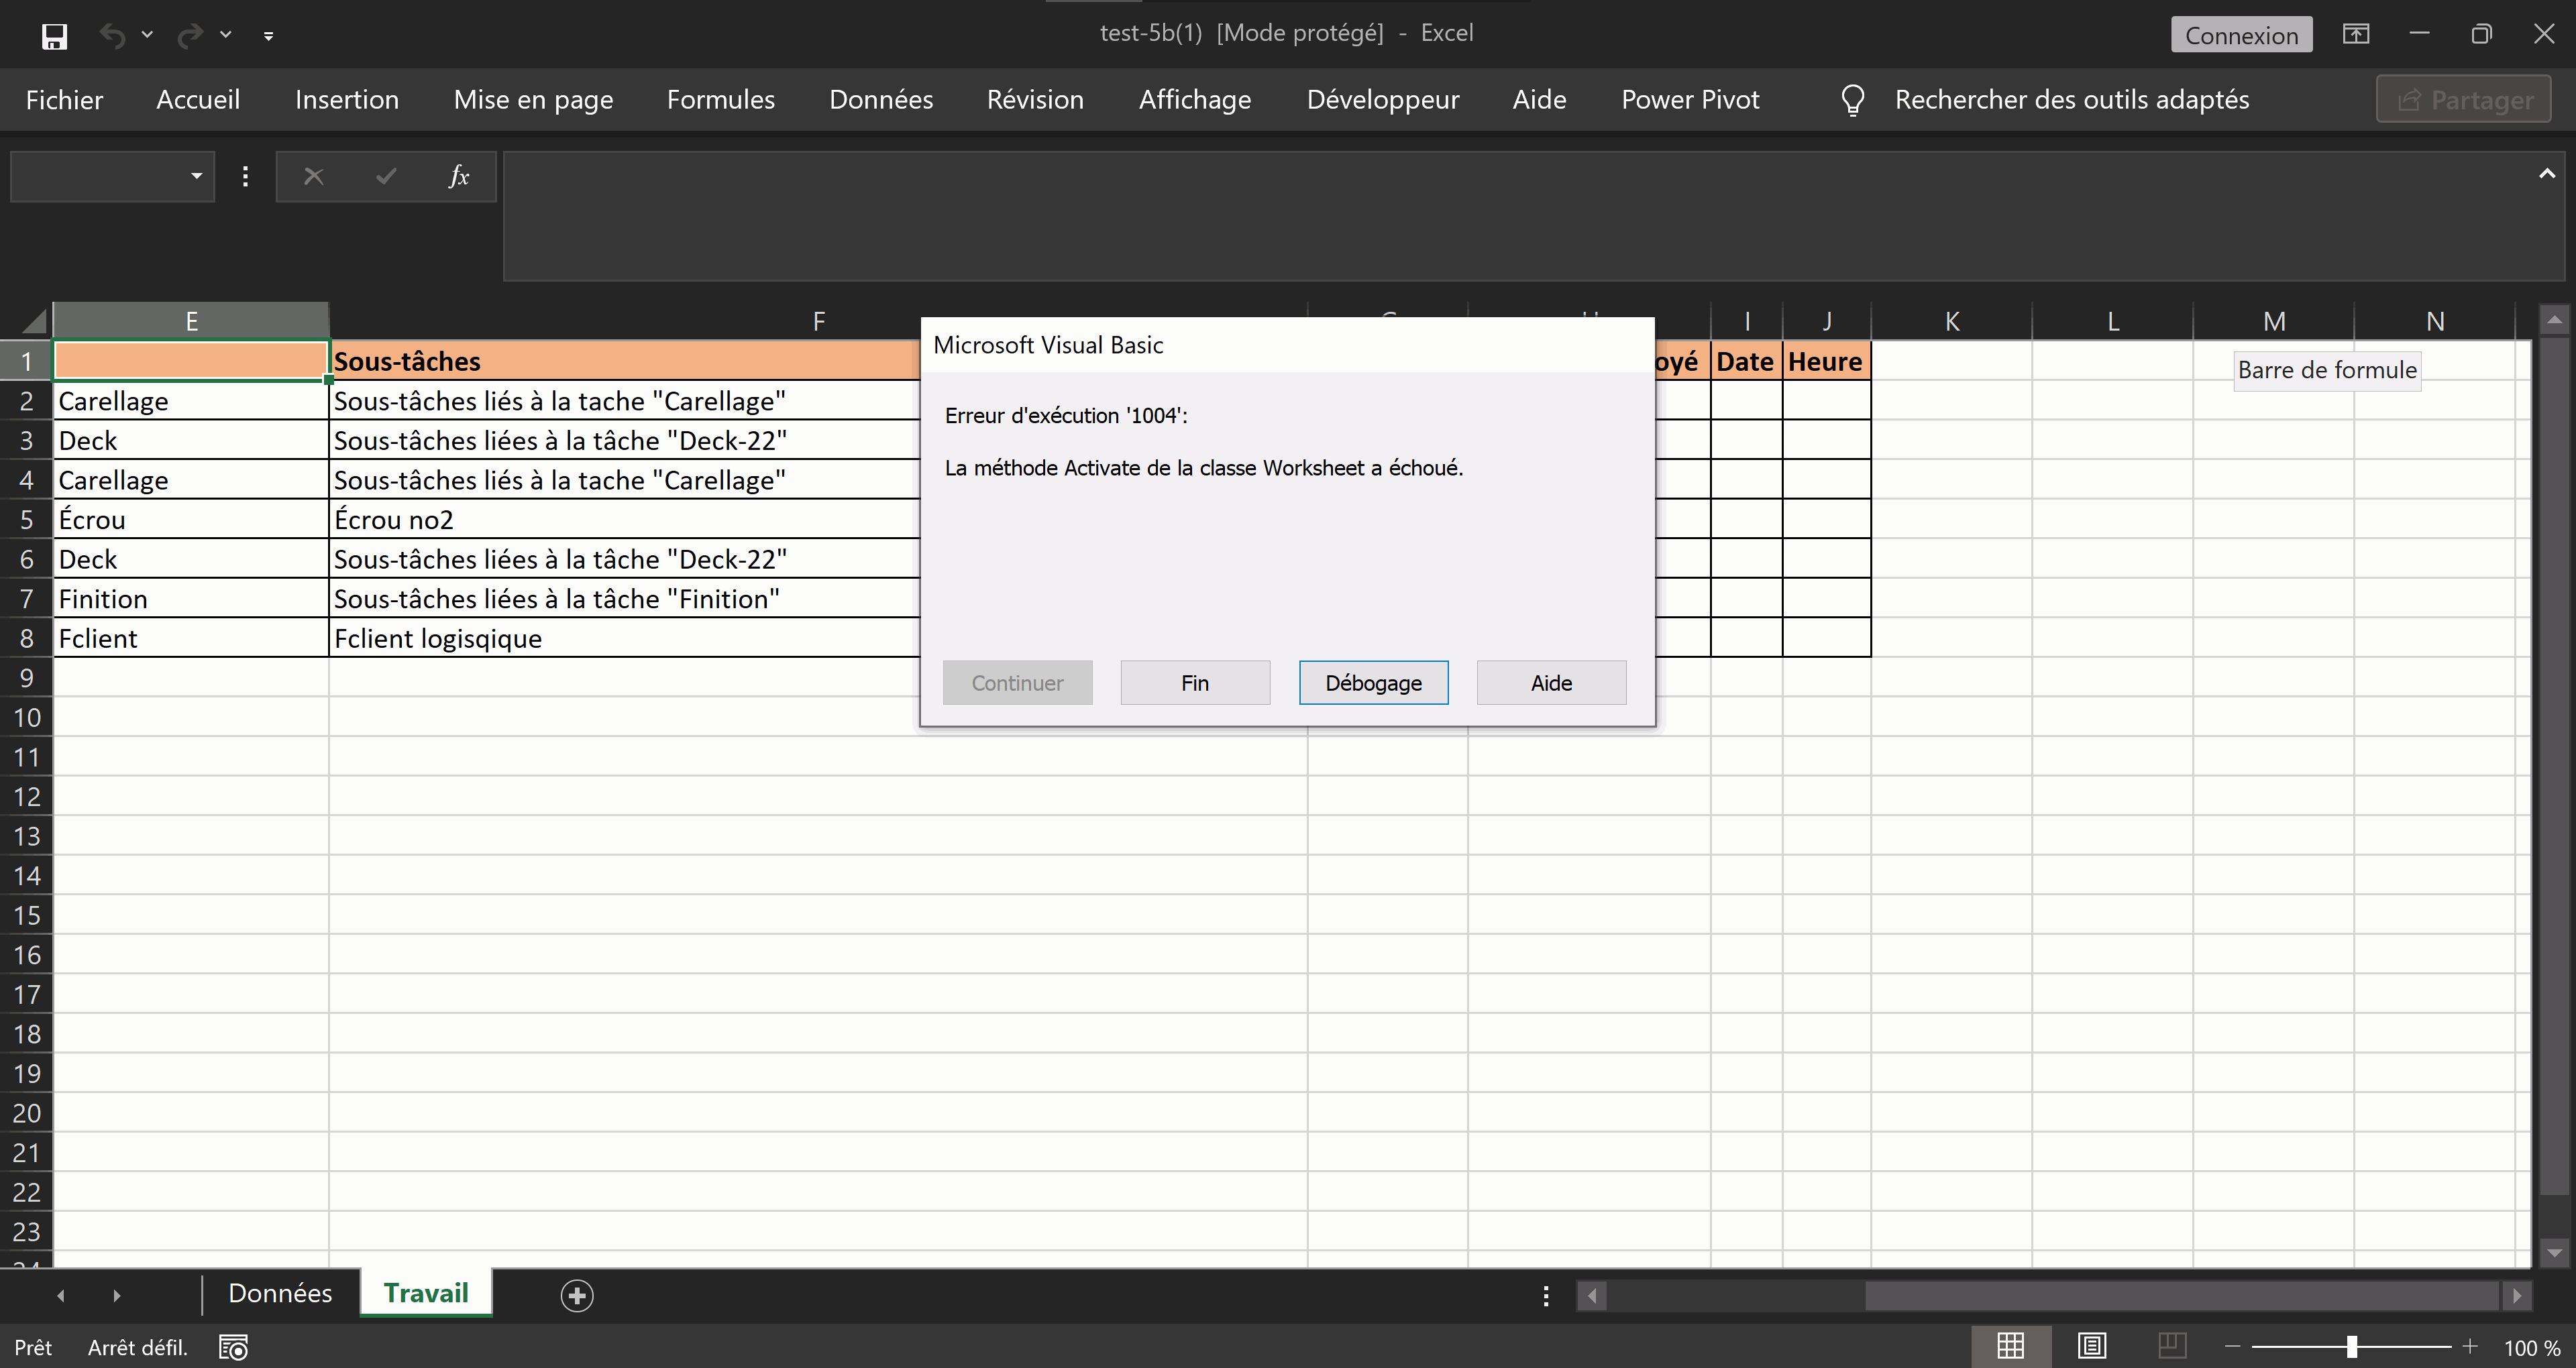Click the Ribbon Display Options icon
The width and height of the screenshot is (2576, 1368).
(2356, 34)
